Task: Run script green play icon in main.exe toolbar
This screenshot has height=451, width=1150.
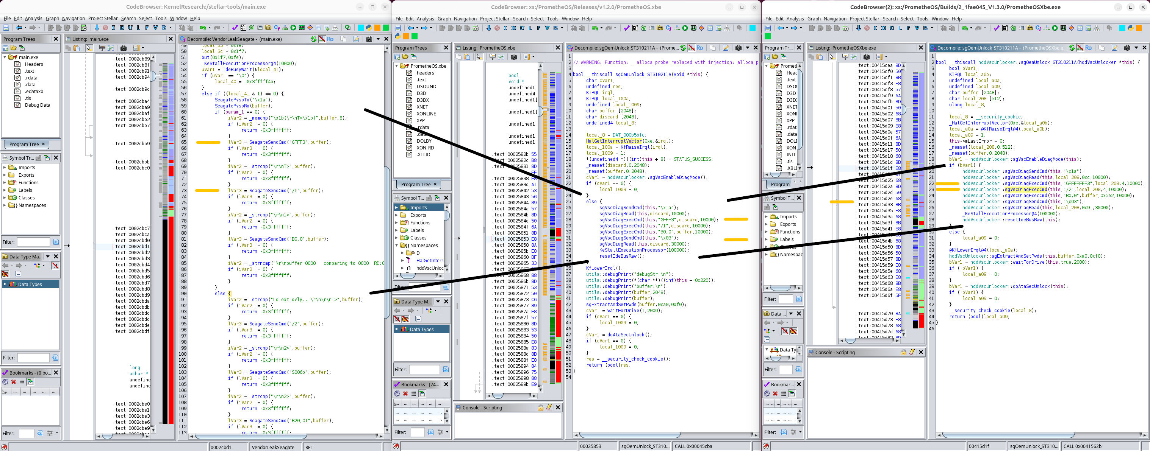Action: pyautogui.click(x=293, y=28)
